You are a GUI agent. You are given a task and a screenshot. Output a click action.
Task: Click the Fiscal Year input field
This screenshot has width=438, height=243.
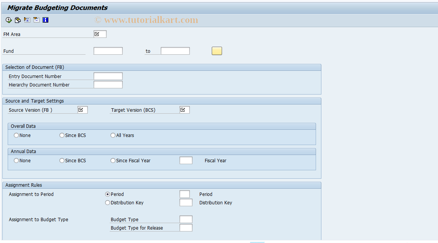[186, 160]
